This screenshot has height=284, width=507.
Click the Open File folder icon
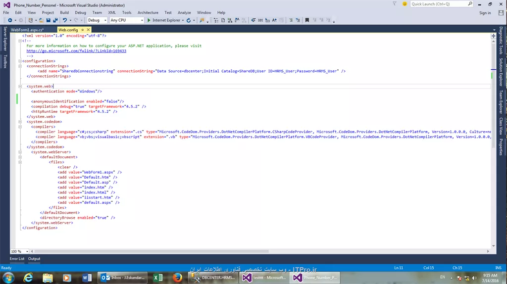tap(41, 20)
